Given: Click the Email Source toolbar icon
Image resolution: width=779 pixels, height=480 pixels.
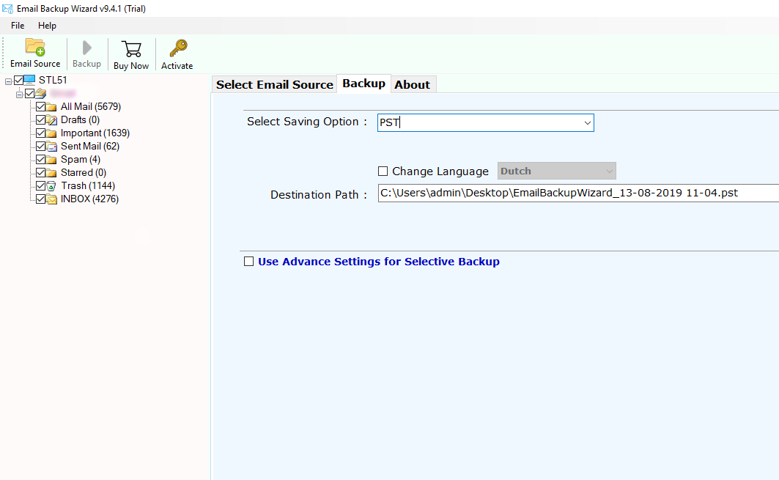Looking at the screenshot, I should 35,47.
